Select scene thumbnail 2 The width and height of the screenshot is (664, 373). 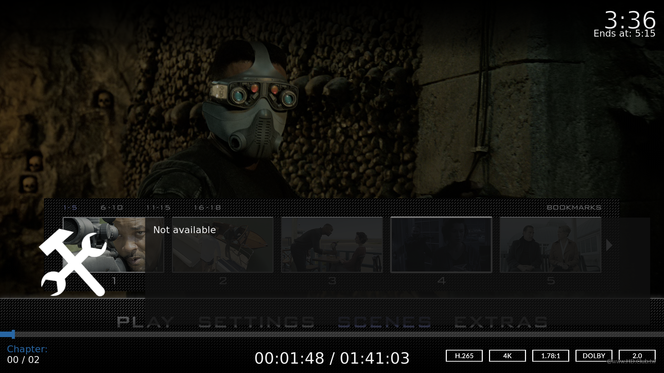click(222, 245)
